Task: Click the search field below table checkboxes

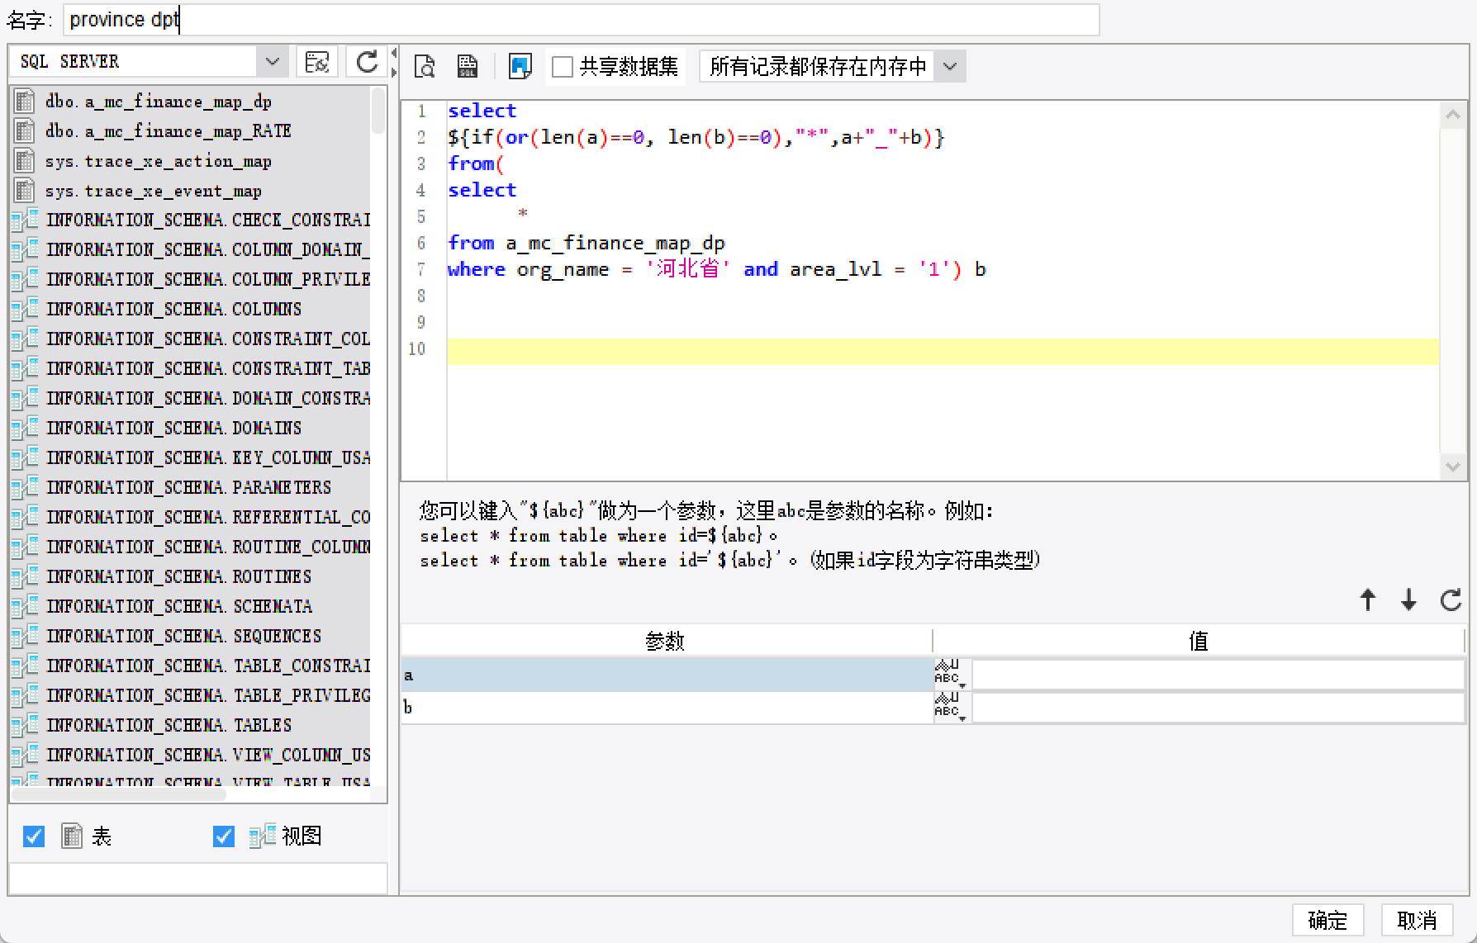Action: click(x=198, y=879)
